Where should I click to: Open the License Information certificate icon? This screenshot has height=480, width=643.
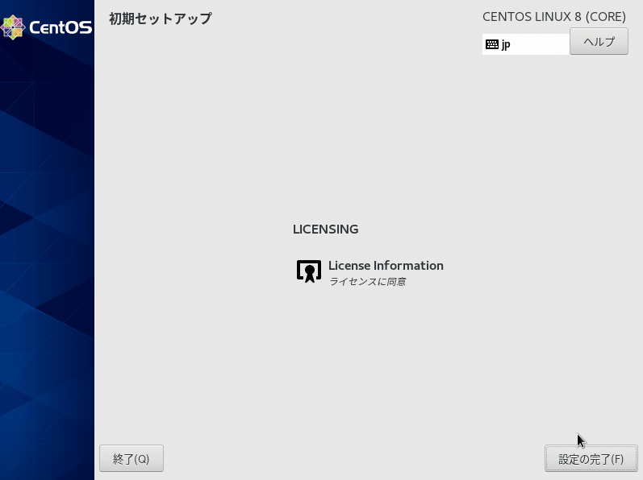point(309,271)
